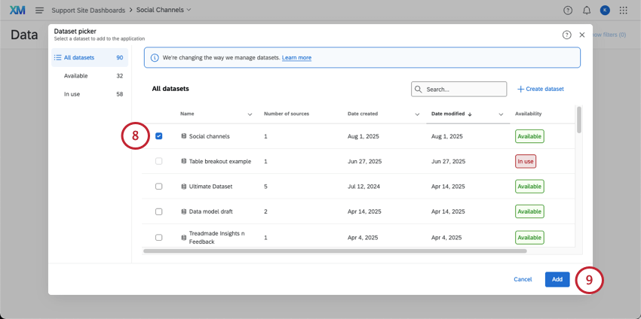Viewport: 641px width, 319px height.
Task: Uncheck the Social channels dataset checkbox
Action: pos(159,136)
